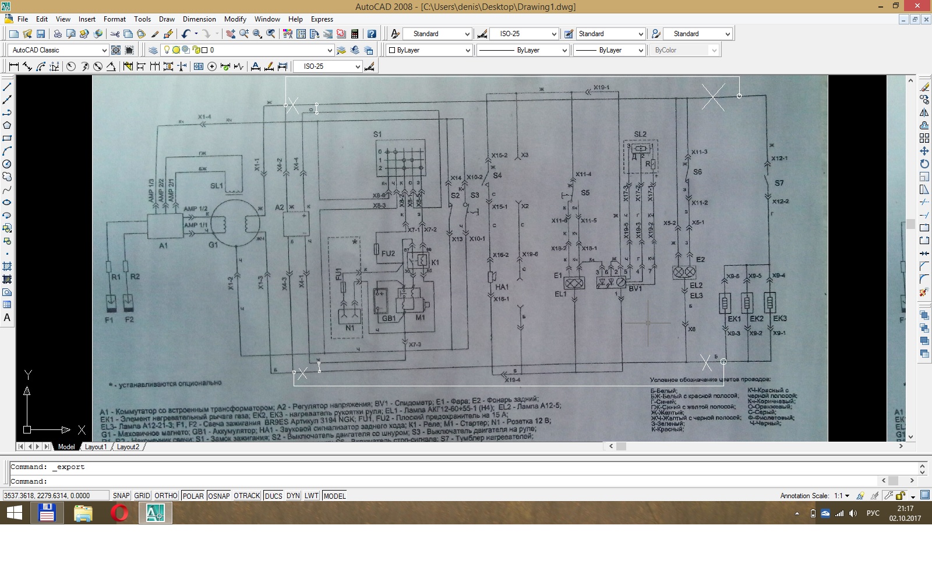Toggle SNAP mode in status bar
Screen dimensions: 932x571
[x=121, y=496]
